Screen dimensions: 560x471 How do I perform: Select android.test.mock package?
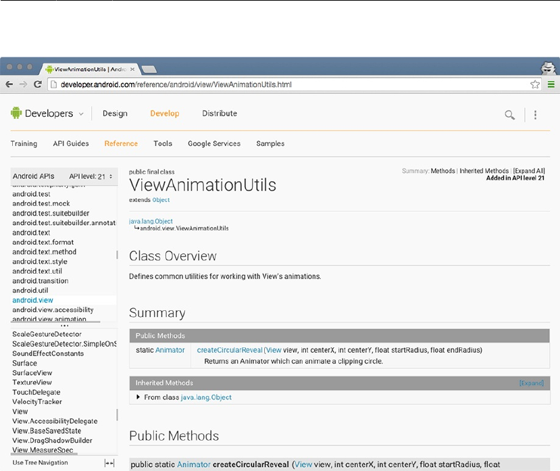pyautogui.click(x=41, y=203)
